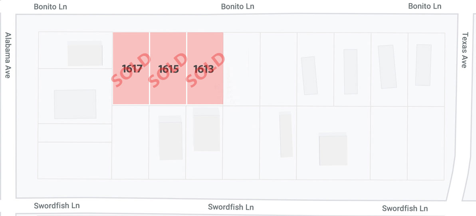Screen dimensions: 476x216
Task: Click the building on the lot below 1613
Action: tap(206, 129)
